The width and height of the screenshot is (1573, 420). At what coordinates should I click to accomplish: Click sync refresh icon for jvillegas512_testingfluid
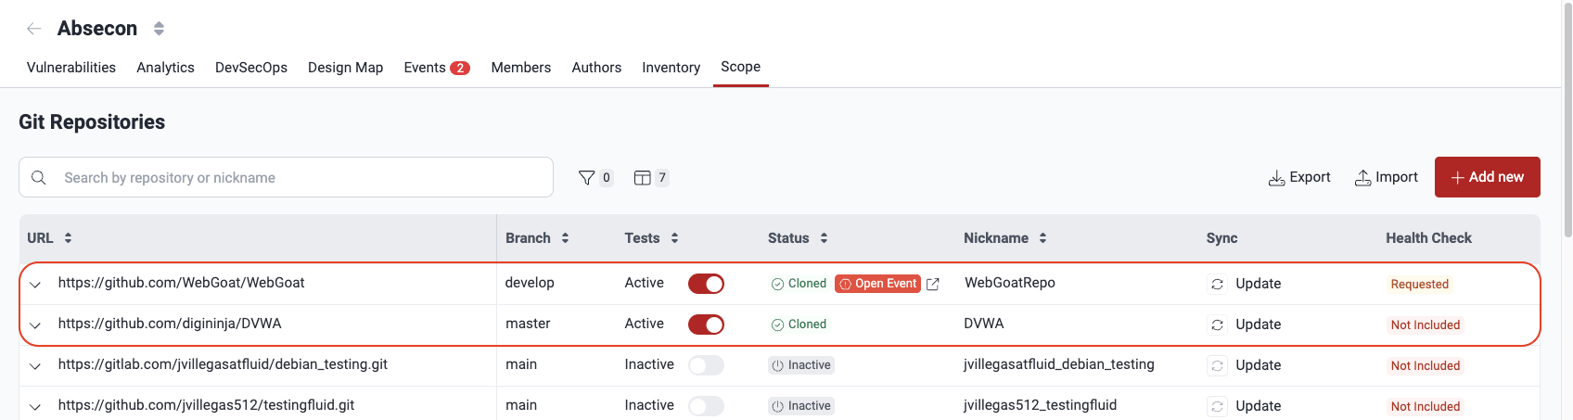tap(1218, 407)
